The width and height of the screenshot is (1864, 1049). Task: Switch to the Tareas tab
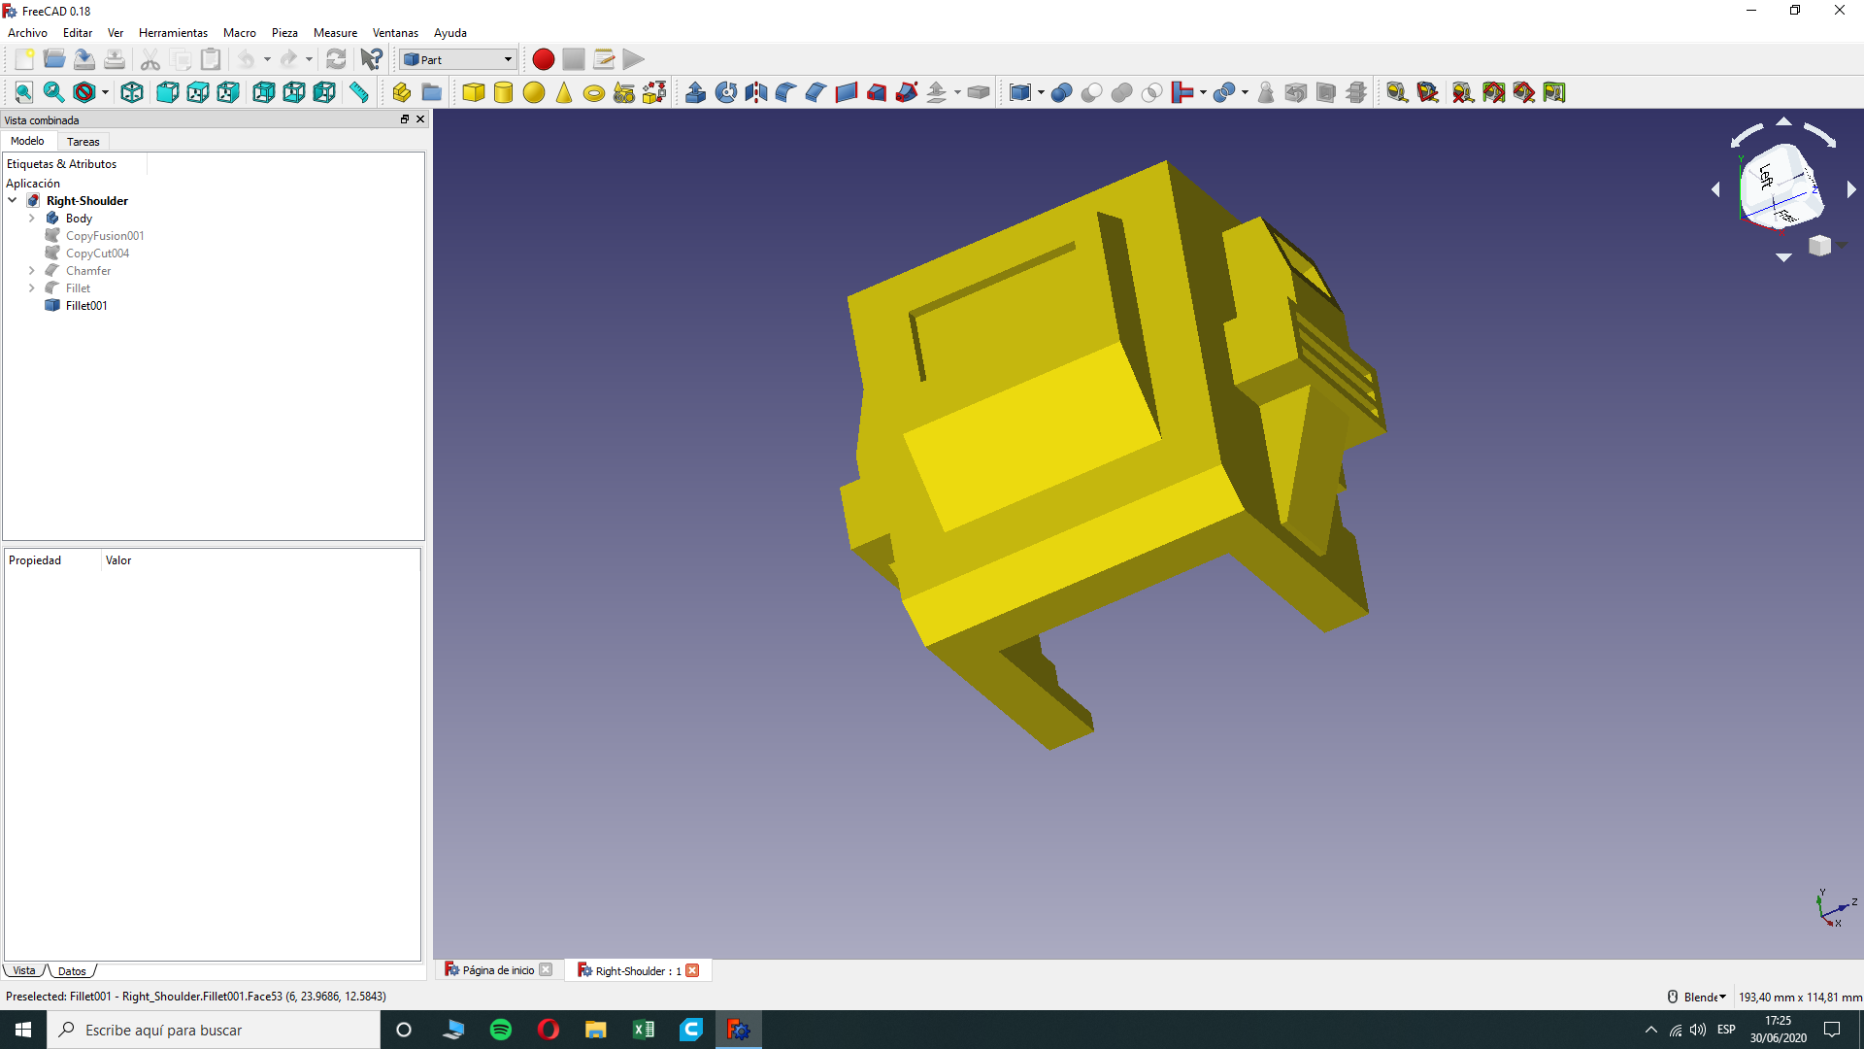[x=83, y=142]
